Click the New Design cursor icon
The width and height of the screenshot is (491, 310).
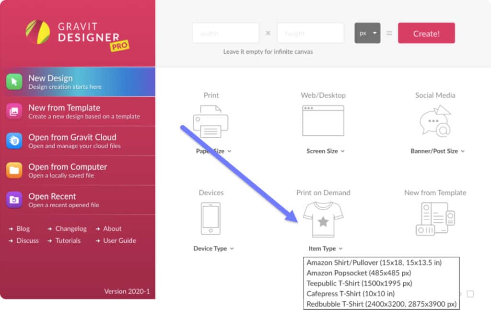coord(14,82)
